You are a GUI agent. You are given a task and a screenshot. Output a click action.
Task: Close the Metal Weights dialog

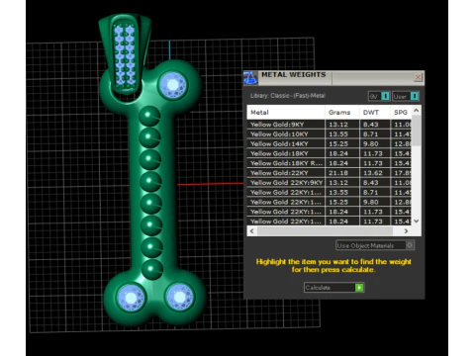[x=418, y=77]
